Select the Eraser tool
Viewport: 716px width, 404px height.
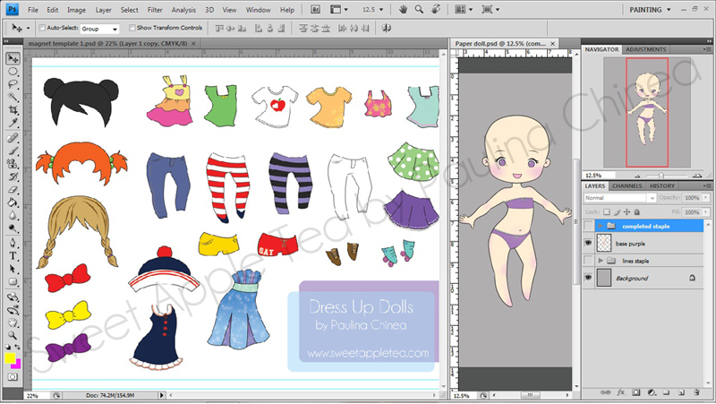(x=13, y=189)
